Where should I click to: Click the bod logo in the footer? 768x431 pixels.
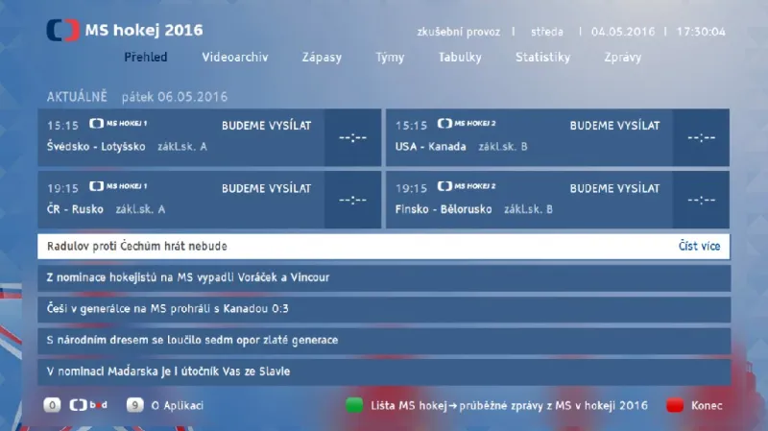coord(88,405)
